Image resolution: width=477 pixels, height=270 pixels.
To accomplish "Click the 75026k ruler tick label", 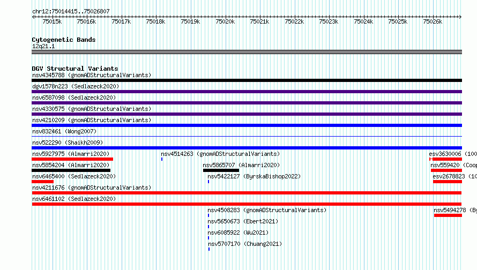I will point(433,21).
